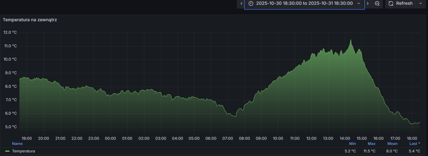Click the clock icon in time picker

[x=251, y=4]
